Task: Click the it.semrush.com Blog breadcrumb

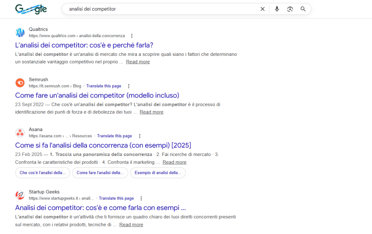Action: [55, 86]
